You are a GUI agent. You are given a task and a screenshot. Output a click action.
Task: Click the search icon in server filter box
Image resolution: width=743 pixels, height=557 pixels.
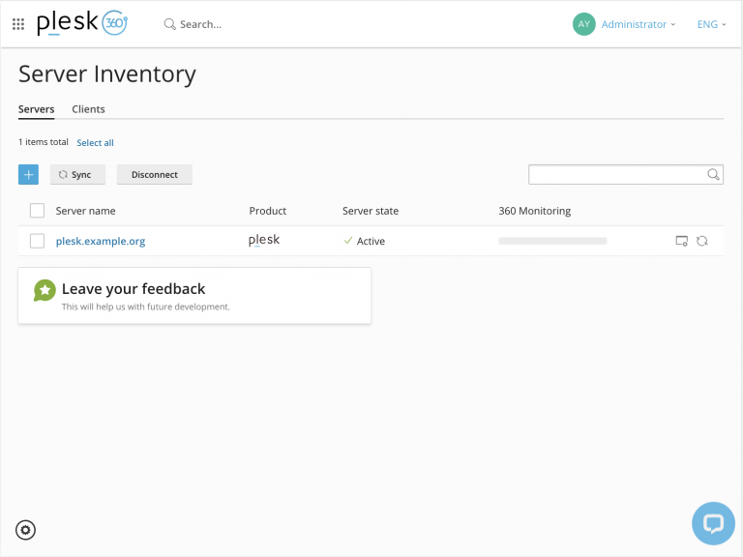713,174
